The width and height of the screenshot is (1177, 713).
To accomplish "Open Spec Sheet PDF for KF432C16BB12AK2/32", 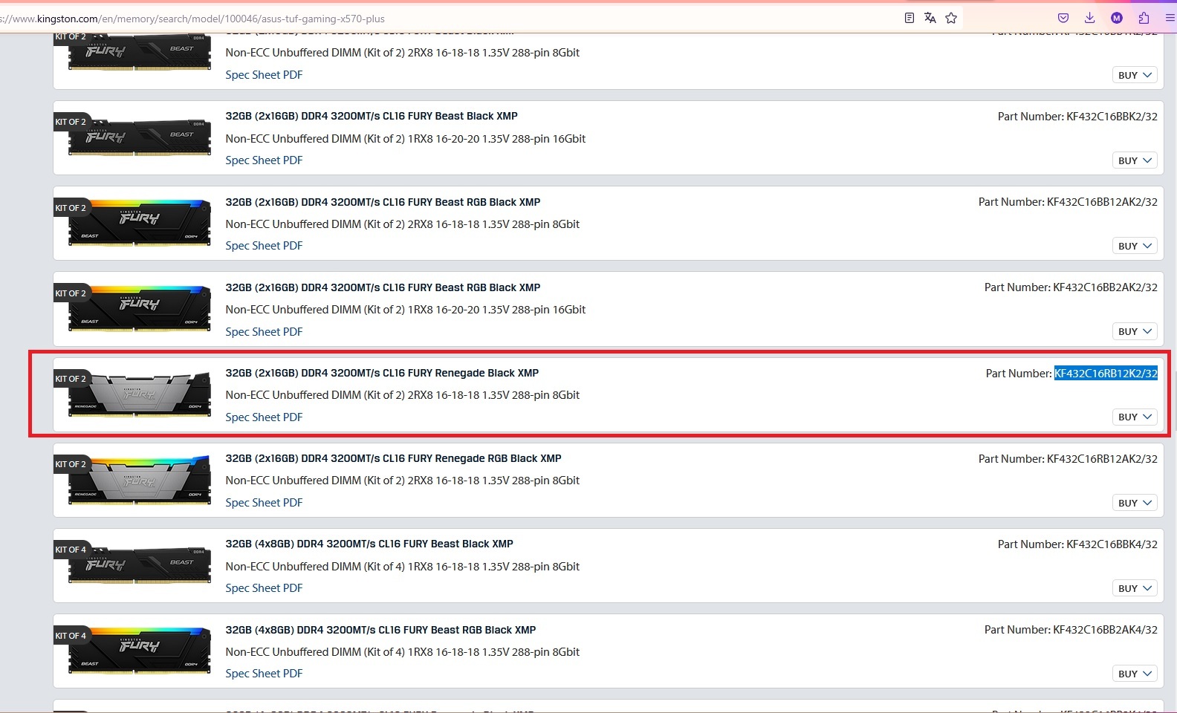I will [264, 246].
